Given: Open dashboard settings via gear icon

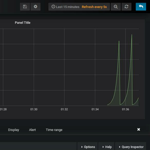Looking at the screenshot, I should (x=35, y=7).
